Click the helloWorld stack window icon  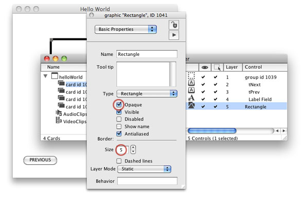point(55,76)
